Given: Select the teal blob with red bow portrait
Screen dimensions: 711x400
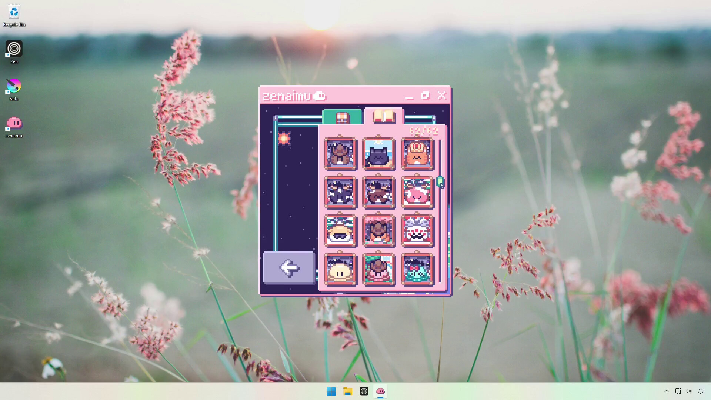Looking at the screenshot, I should click(417, 269).
